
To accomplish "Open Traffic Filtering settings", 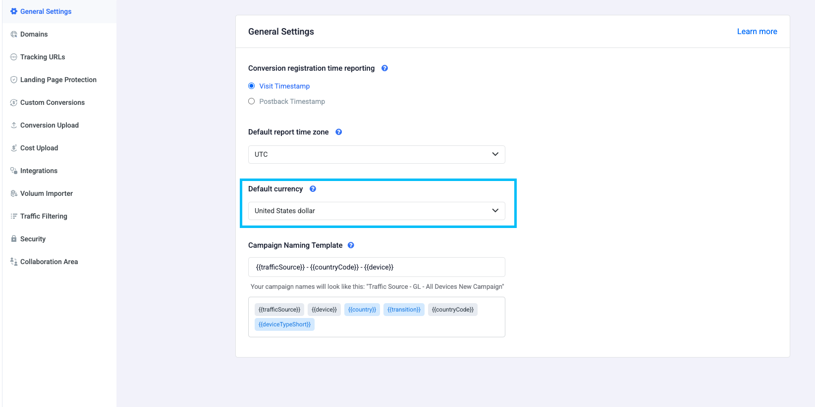I will (59, 216).
